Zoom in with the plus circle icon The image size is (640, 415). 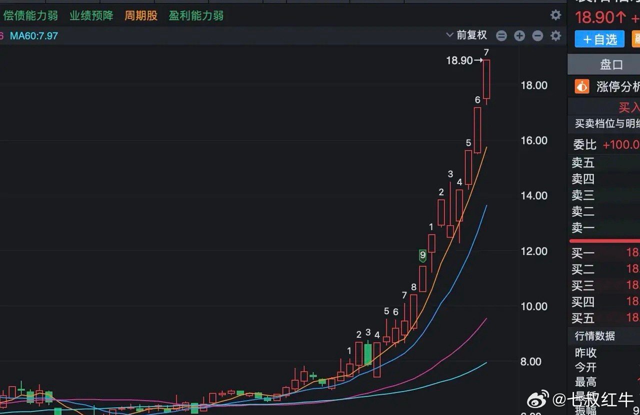519,35
